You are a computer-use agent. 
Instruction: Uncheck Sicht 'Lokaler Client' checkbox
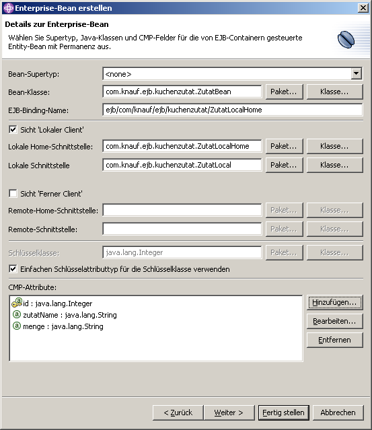click(13, 129)
